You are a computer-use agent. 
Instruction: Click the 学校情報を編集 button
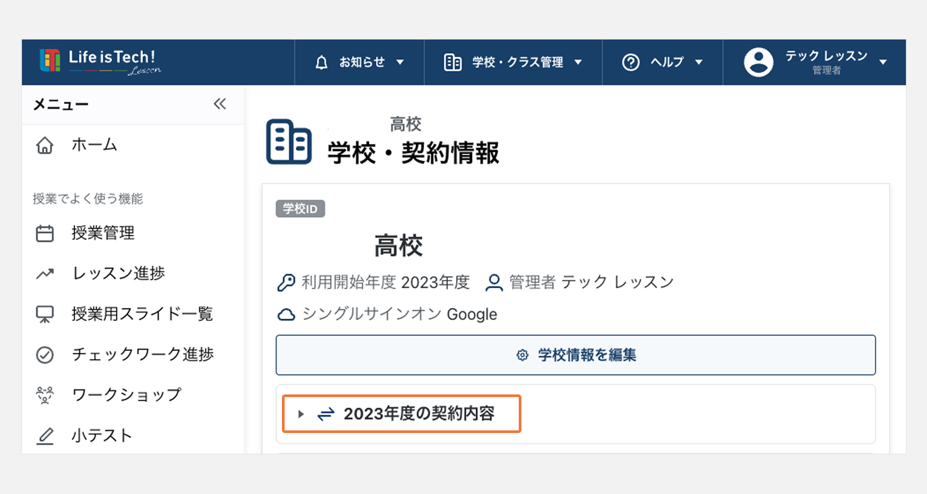[x=575, y=355]
